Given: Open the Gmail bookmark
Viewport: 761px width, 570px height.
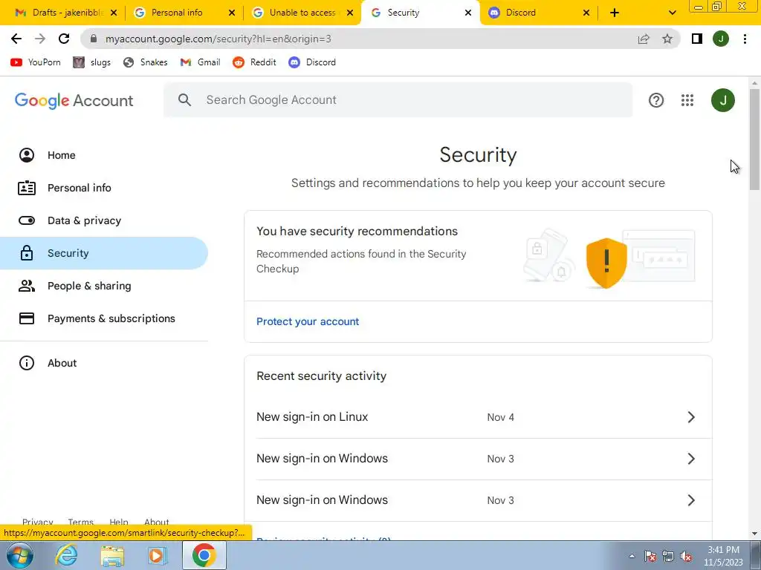Looking at the screenshot, I should coord(200,62).
